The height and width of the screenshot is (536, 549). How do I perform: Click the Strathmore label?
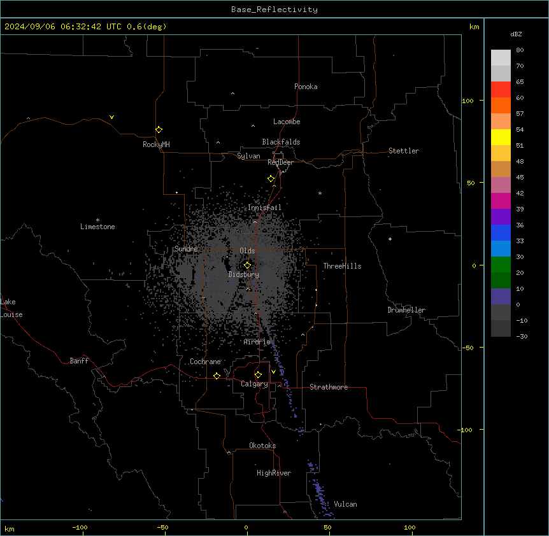pyautogui.click(x=329, y=387)
